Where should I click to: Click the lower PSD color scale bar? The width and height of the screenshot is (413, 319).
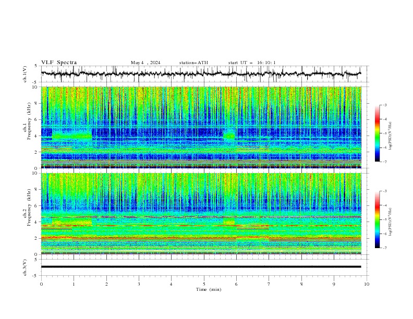coord(378,219)
